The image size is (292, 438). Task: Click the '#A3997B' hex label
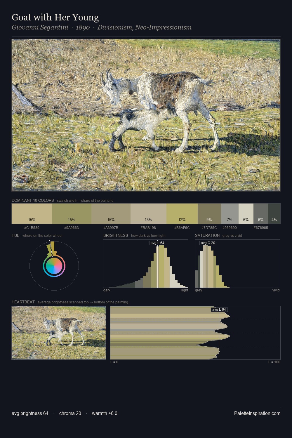(x=111, y=228)
